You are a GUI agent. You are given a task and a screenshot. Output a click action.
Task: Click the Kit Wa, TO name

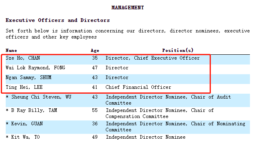(23, 137)
